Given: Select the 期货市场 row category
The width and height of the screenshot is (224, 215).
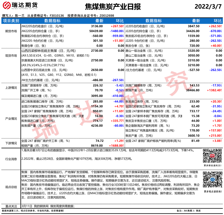Looking at the screenshot, I should 11,31.
